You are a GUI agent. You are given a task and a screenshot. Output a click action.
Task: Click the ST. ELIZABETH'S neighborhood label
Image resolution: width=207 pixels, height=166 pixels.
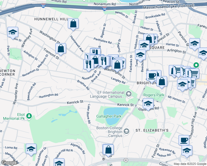(152, 130)
